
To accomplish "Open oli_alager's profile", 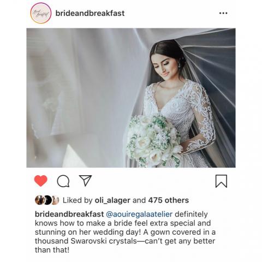I will pyautogui.click(x=112, y=200).
